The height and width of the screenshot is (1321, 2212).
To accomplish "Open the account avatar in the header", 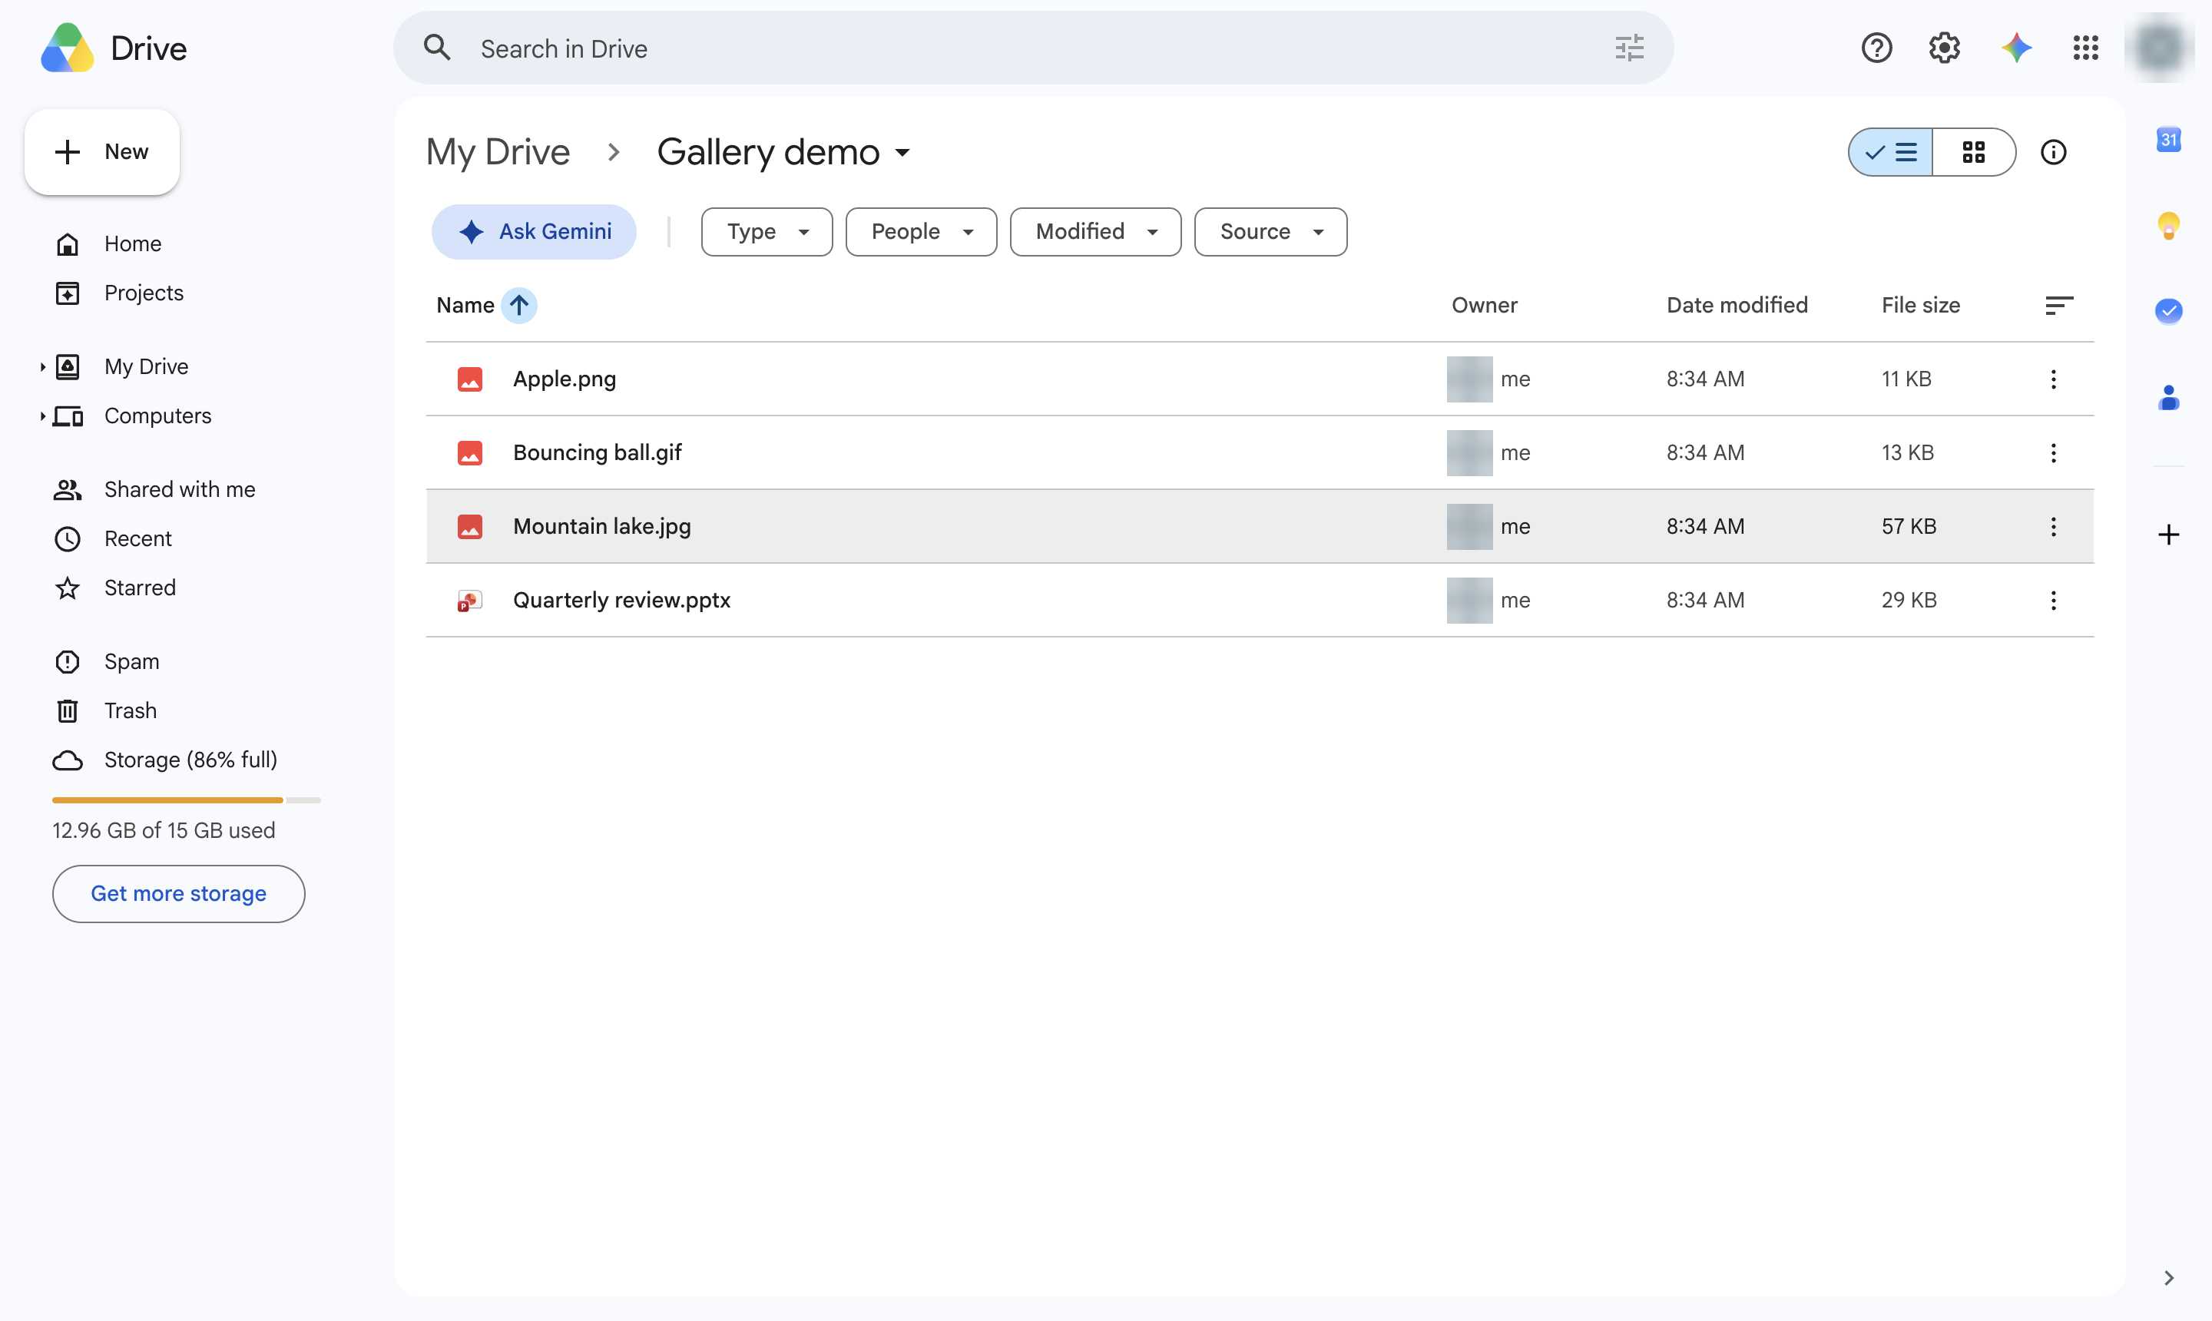I will (x=2158, y=48).
